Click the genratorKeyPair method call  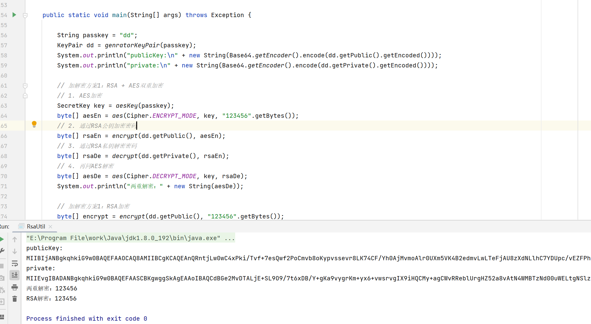(x=132, y=45)
